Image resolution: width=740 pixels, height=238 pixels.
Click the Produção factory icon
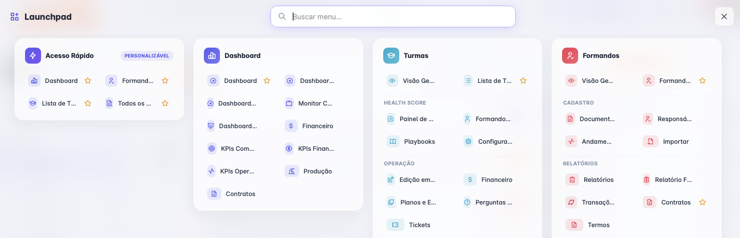292,171
